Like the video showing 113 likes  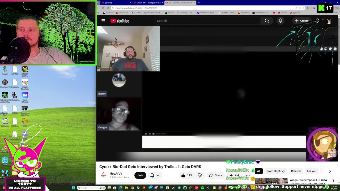(186, 175)
